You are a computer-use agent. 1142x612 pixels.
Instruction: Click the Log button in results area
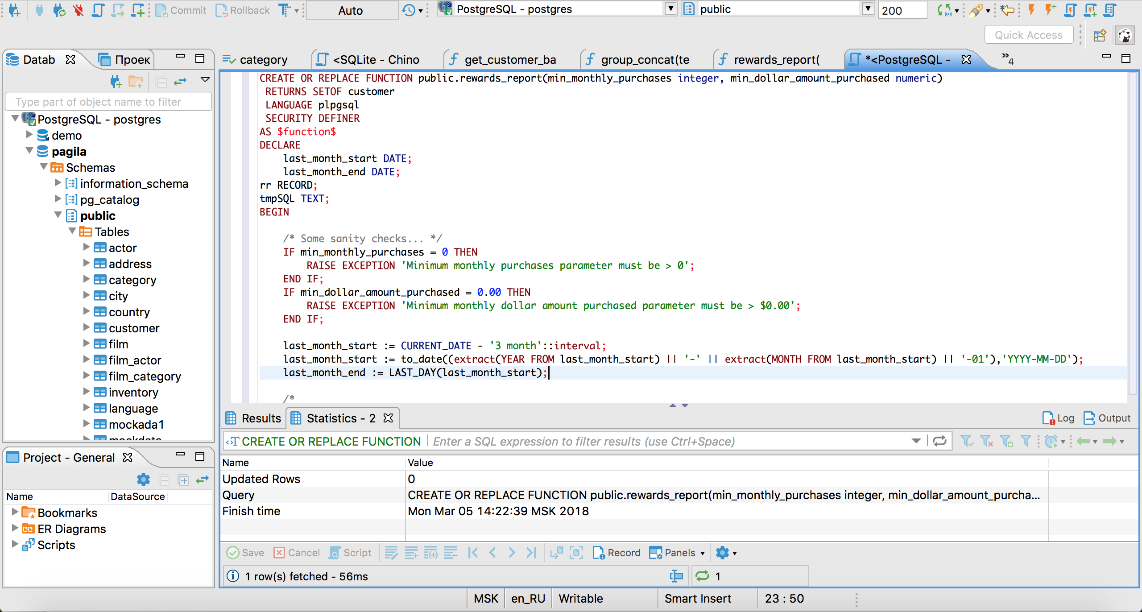click(1060, 417)
